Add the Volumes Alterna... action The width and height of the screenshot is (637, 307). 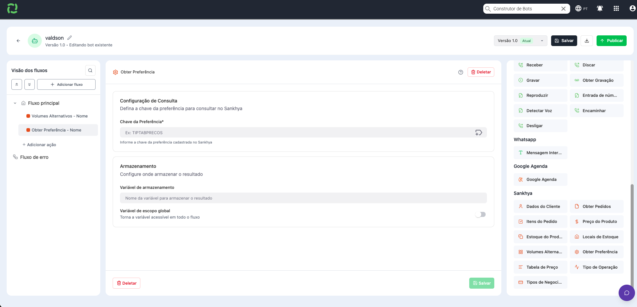(x=540, y=252)
